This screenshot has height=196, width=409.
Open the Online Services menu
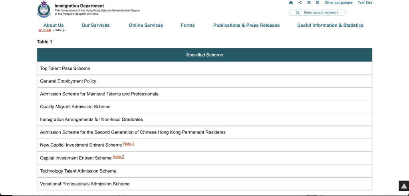click(x=146, y=25)
